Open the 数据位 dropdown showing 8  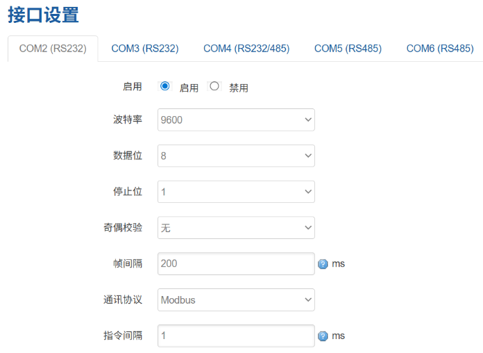tap(236, 156)
